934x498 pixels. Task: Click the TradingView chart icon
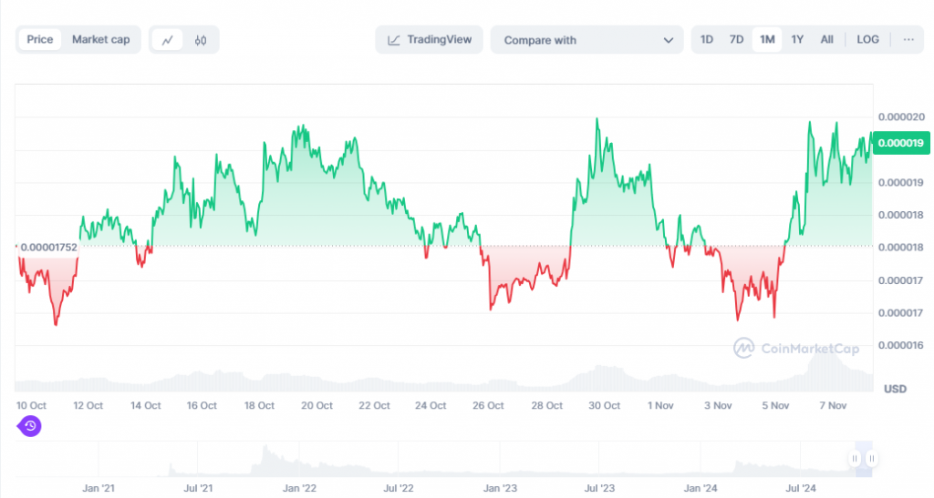(x=394, y=40)
